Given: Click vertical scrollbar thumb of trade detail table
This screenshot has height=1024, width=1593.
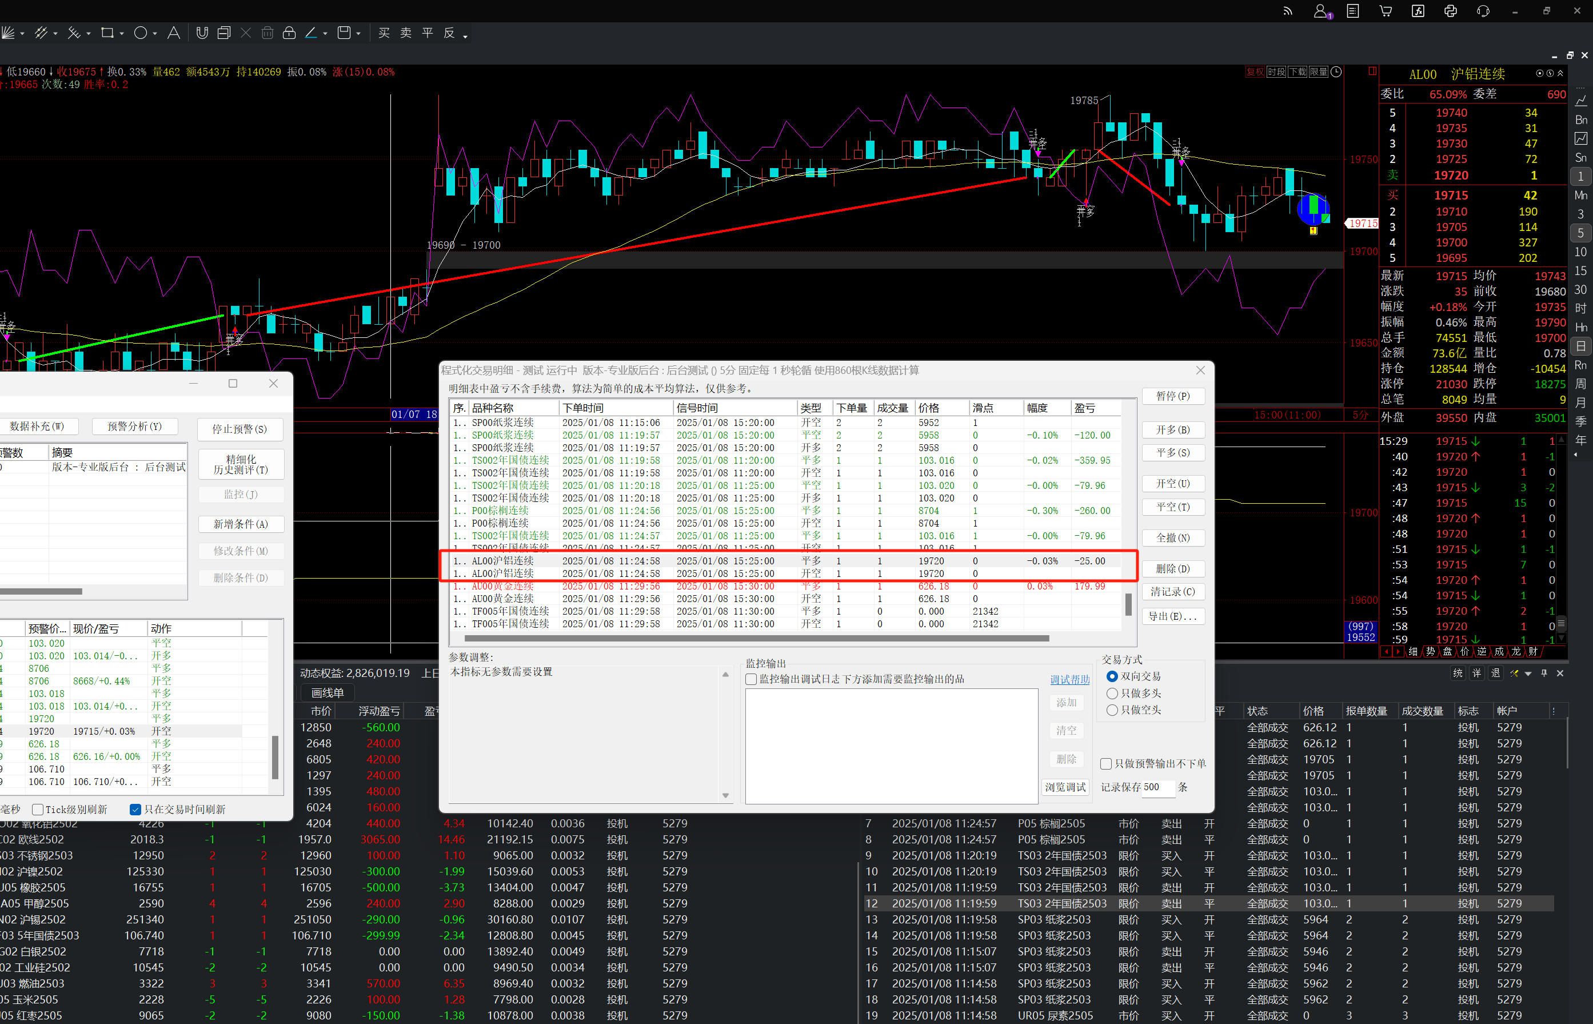Looking at the screenshot, I should [x=1128, y=604].
